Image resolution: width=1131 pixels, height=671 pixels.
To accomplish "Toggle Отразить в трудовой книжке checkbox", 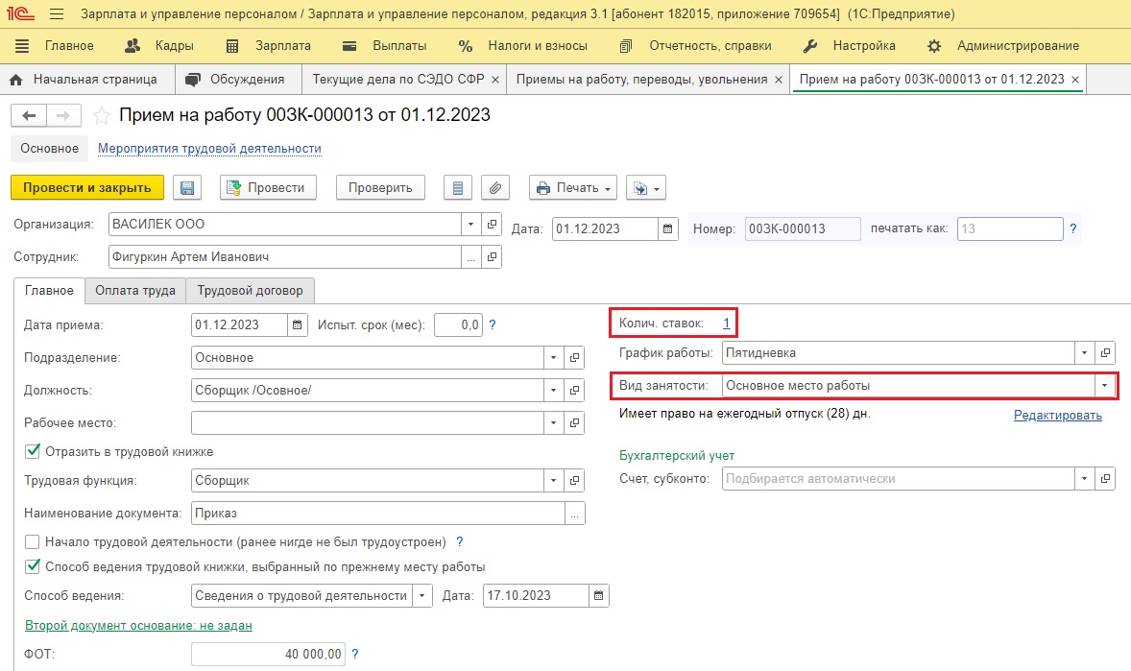I will 33,452.
